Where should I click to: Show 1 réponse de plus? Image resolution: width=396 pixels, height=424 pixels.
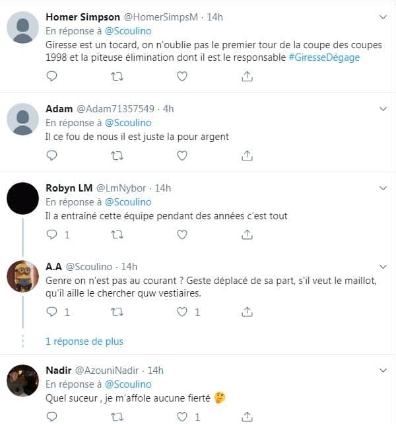84,341
